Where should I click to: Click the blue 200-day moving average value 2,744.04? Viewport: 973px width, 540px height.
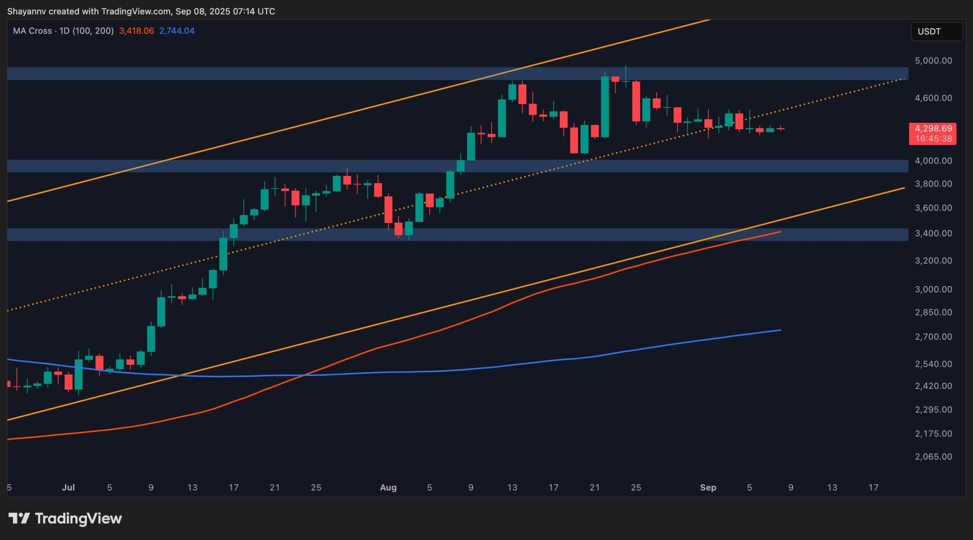pos(176,31)
